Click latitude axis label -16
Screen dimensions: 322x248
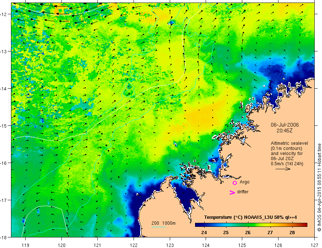tap(4, 163)
